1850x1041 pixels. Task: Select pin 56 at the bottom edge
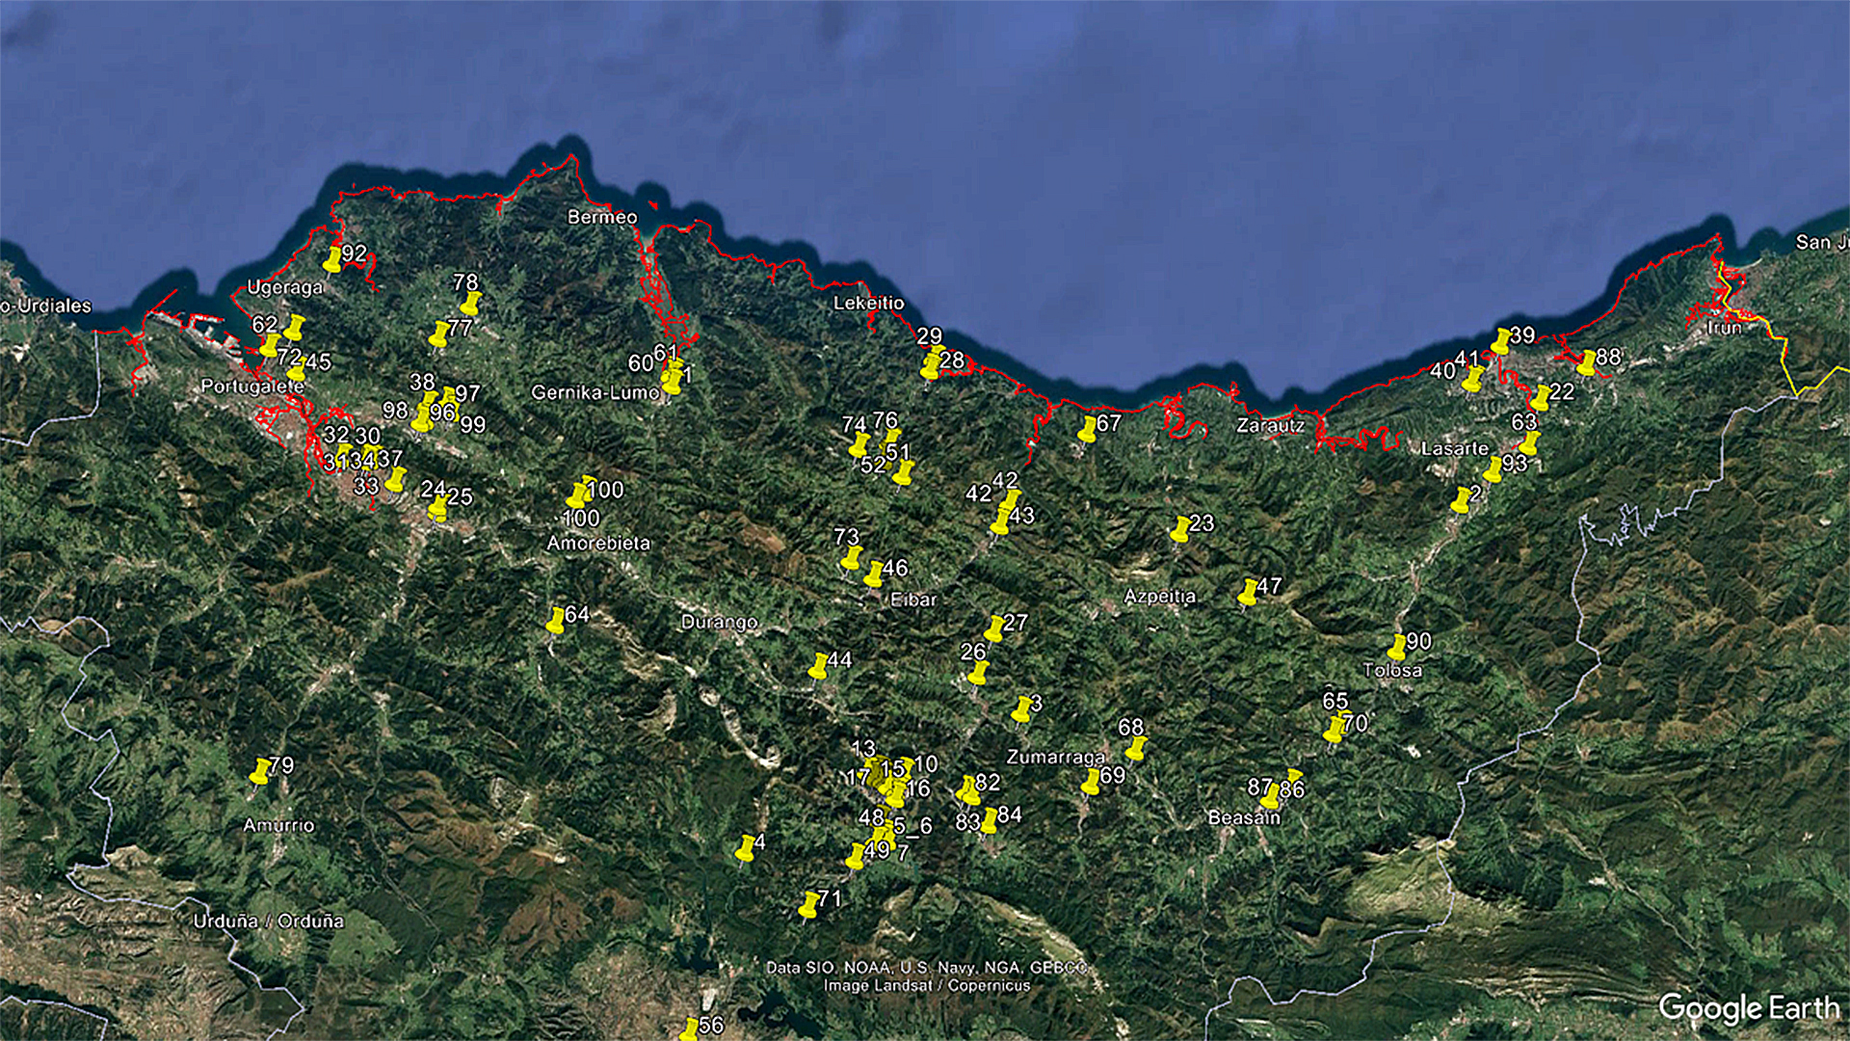691,1028
